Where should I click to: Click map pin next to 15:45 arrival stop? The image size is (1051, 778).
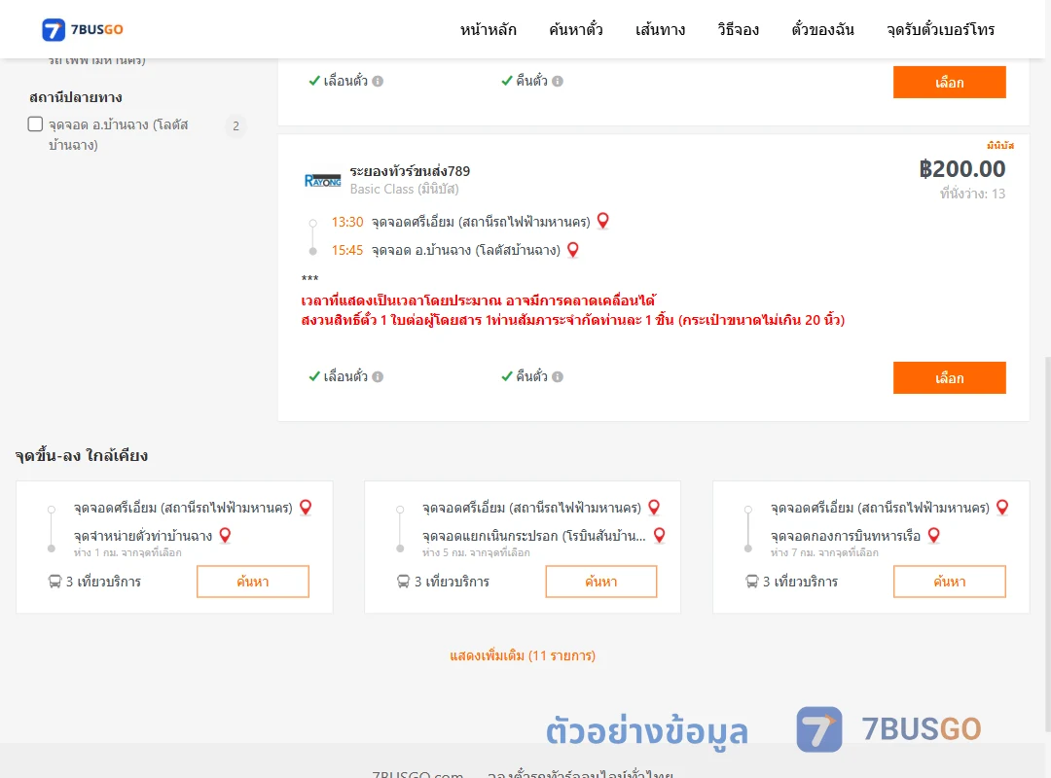point(573,249)
